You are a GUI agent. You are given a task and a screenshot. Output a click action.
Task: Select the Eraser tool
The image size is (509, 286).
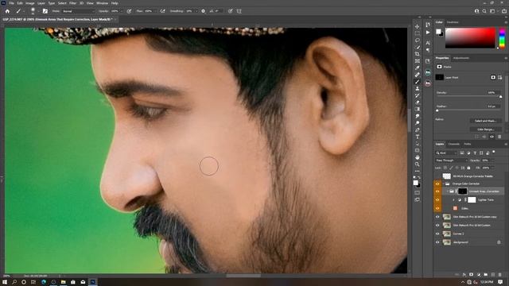[417, 102]
